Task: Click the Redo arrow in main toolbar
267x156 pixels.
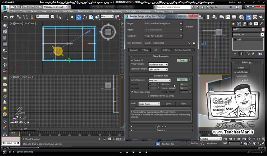Action: pos(12,17)
